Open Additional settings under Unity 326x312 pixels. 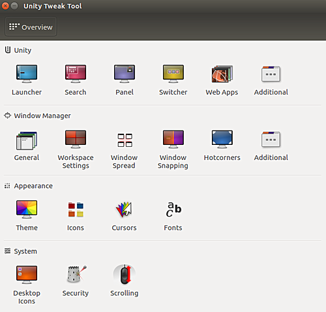coord(271,74)
